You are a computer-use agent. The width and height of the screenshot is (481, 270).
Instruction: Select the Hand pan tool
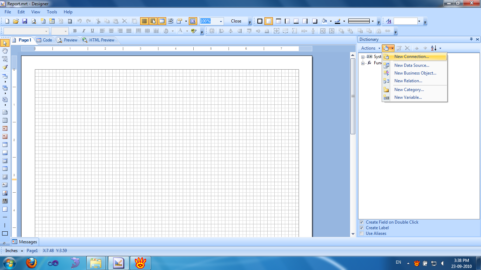click(x=5, y=51)
